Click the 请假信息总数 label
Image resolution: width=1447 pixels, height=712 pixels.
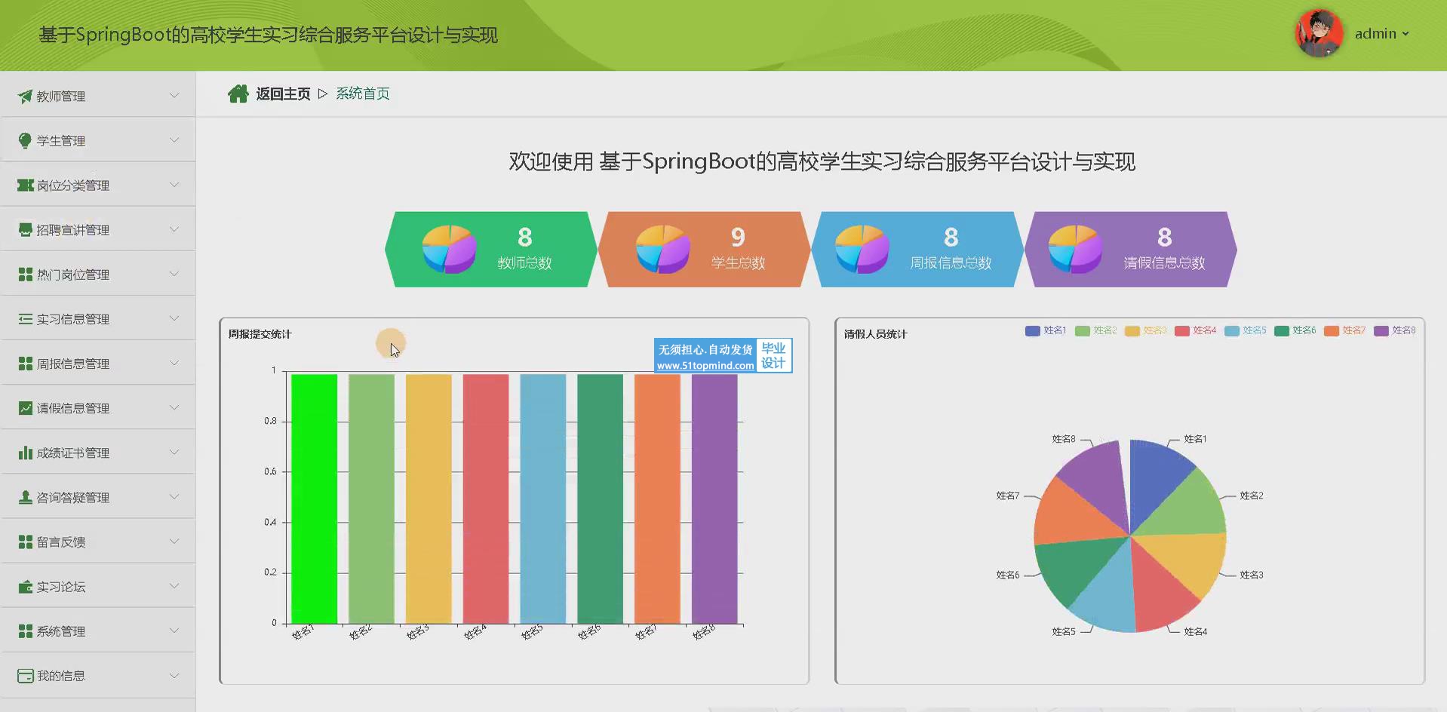click(1164, 263)
